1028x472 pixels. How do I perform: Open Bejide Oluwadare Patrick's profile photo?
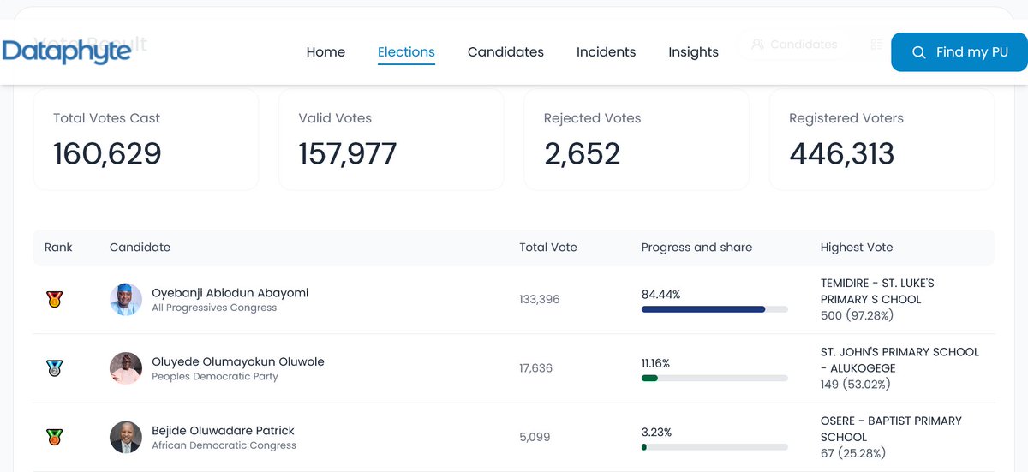[x=126, y=437]
